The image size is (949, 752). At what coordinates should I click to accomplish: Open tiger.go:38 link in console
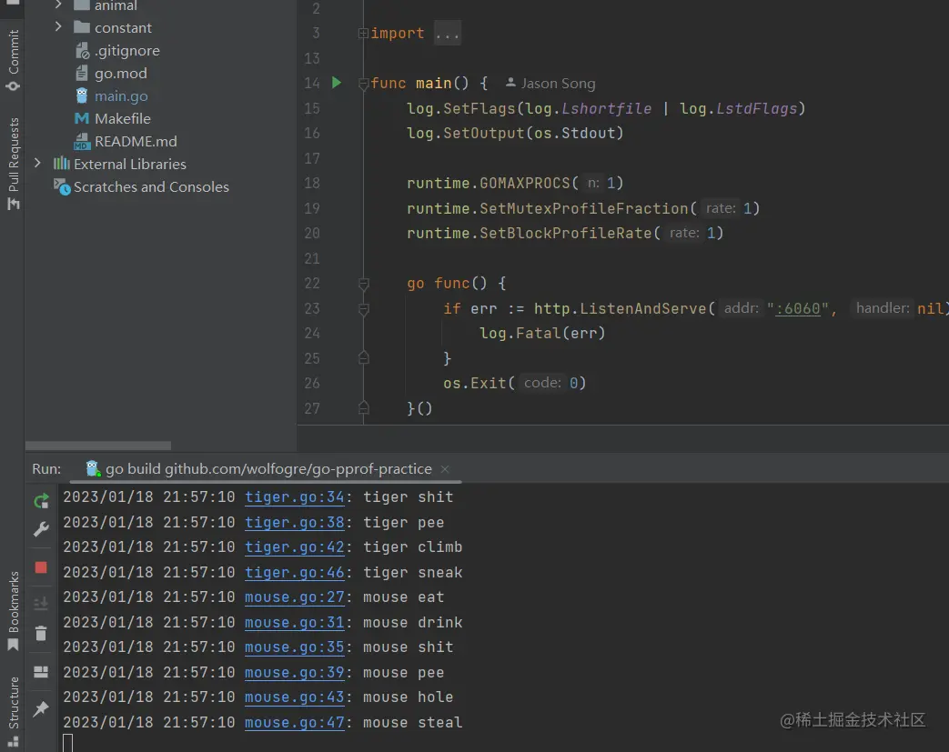294,522
